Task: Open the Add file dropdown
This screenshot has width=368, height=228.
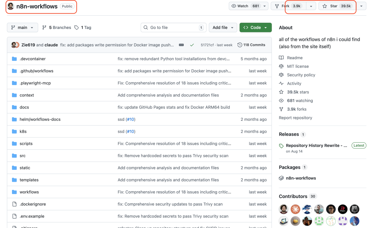Action: 223,28
